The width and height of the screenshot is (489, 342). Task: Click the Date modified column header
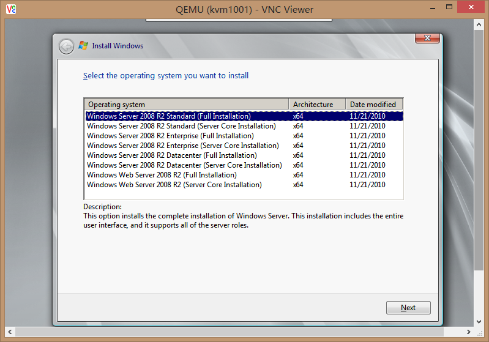coord(374,105)
